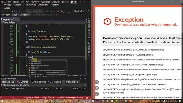
Task: Click the DocumentComposeException message text
Action: 142,40
